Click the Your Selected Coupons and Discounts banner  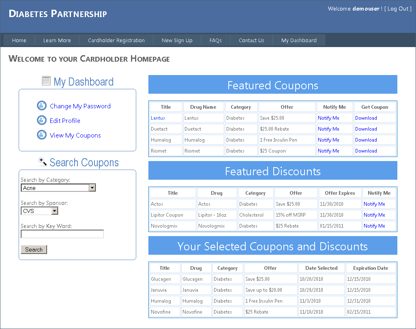pyautogui.click(x=273, y=245)
